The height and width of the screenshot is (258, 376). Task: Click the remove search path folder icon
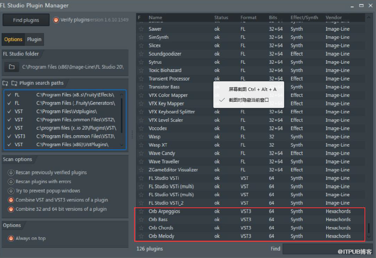click(x=14, y=83)
